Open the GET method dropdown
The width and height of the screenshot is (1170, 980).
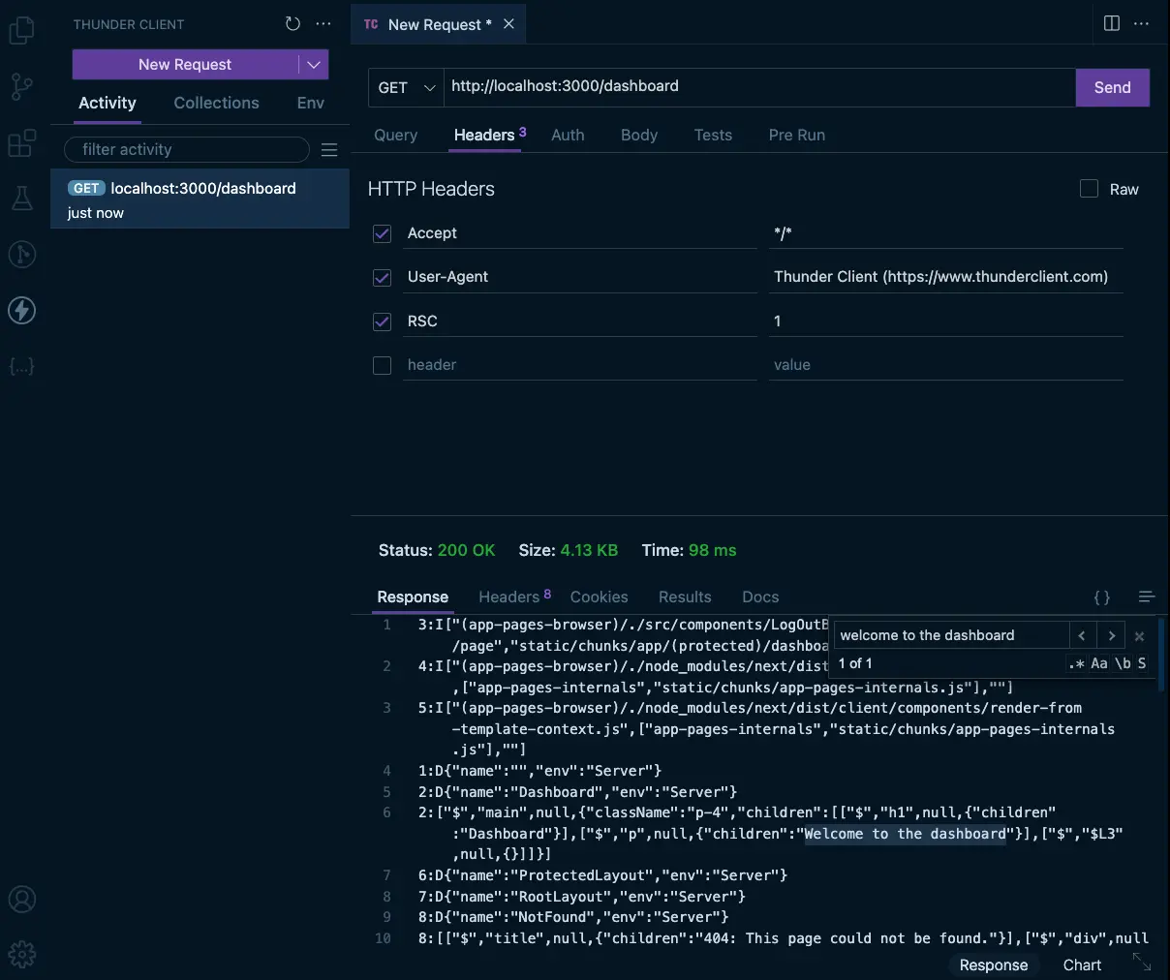pyautogui.click(x=406, y=87)
